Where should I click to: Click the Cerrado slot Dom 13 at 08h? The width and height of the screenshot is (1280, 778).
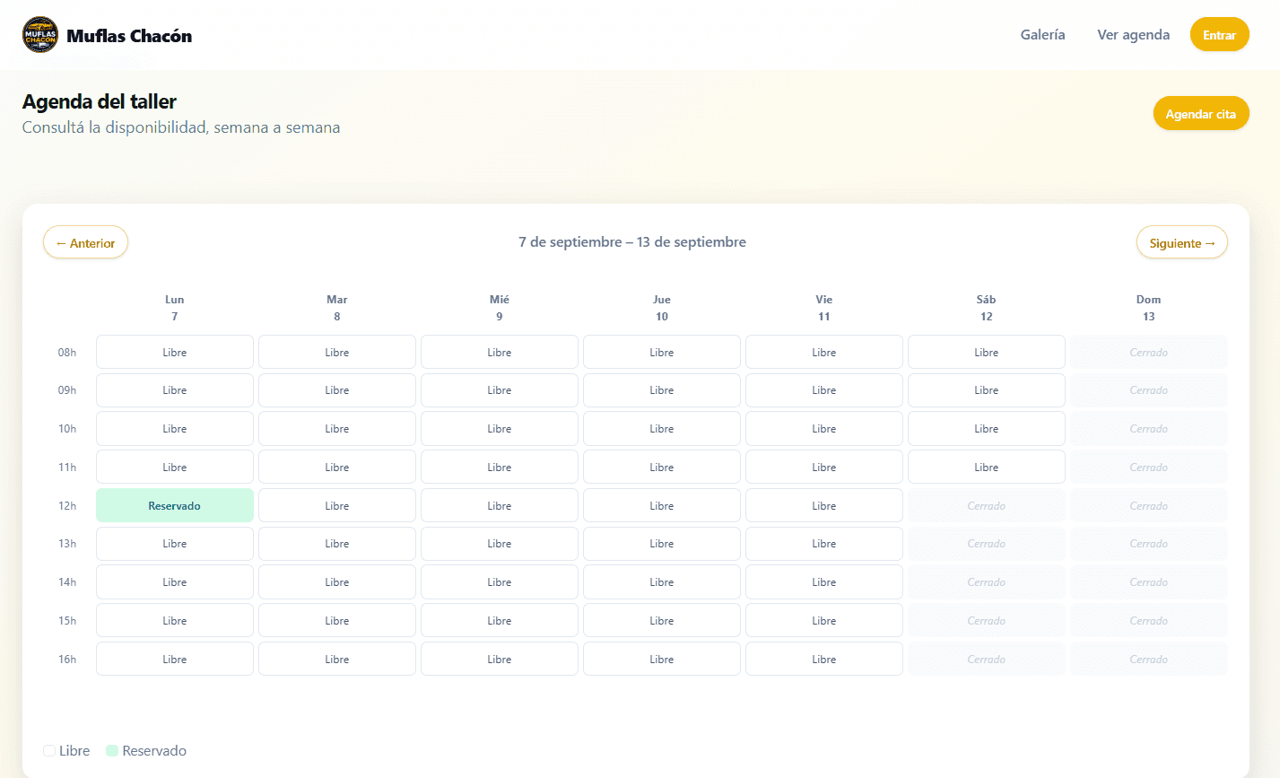coord(1149,353)
